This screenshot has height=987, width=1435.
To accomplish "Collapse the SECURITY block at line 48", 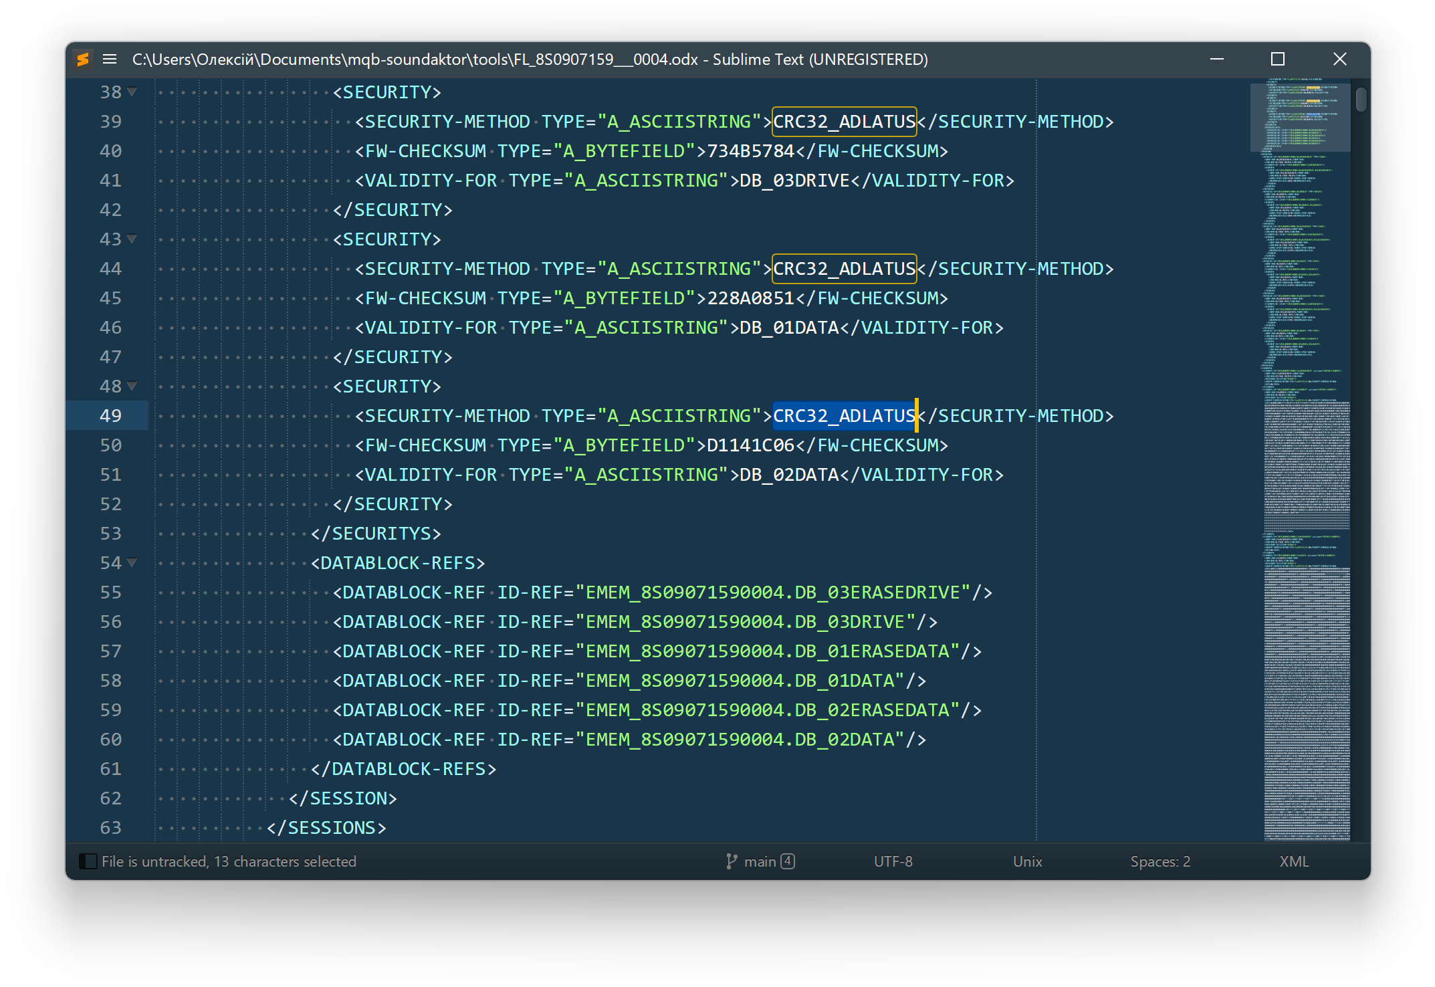I will coord(132,387).
